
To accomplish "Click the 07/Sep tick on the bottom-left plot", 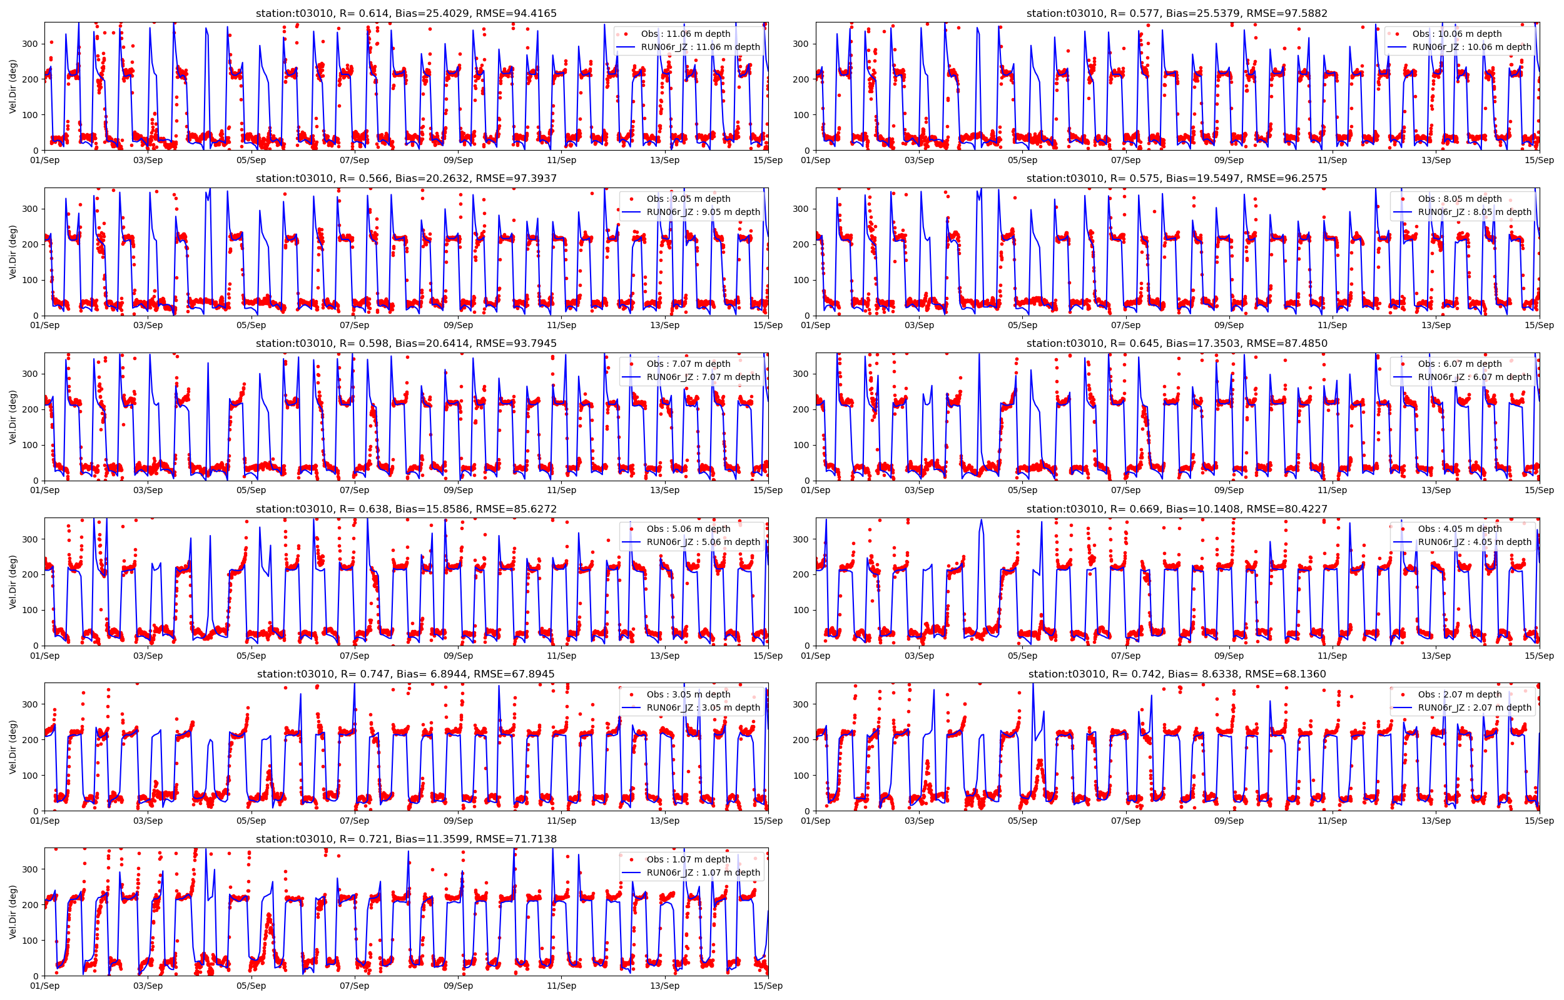I will pos(355,986).
